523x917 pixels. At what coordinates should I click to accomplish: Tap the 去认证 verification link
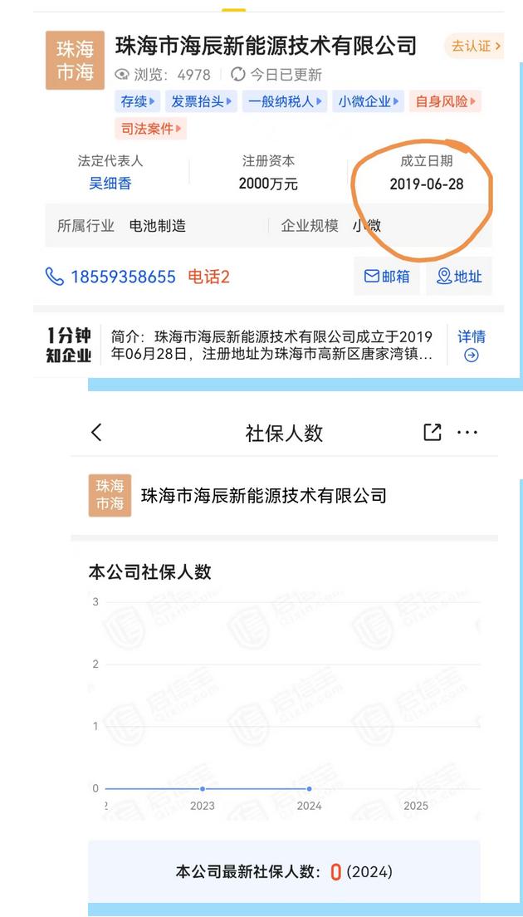click(x=475, y=46)
